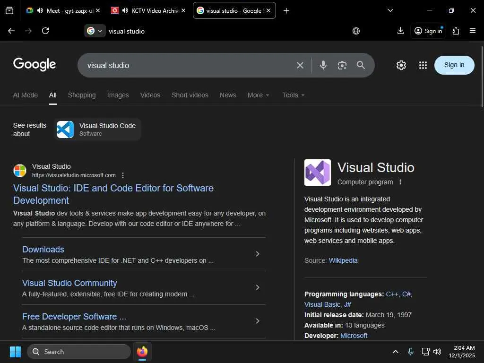Screen dimensions: 484x363
Task: Expand the Tools dropdown
Action: point(294,95)
